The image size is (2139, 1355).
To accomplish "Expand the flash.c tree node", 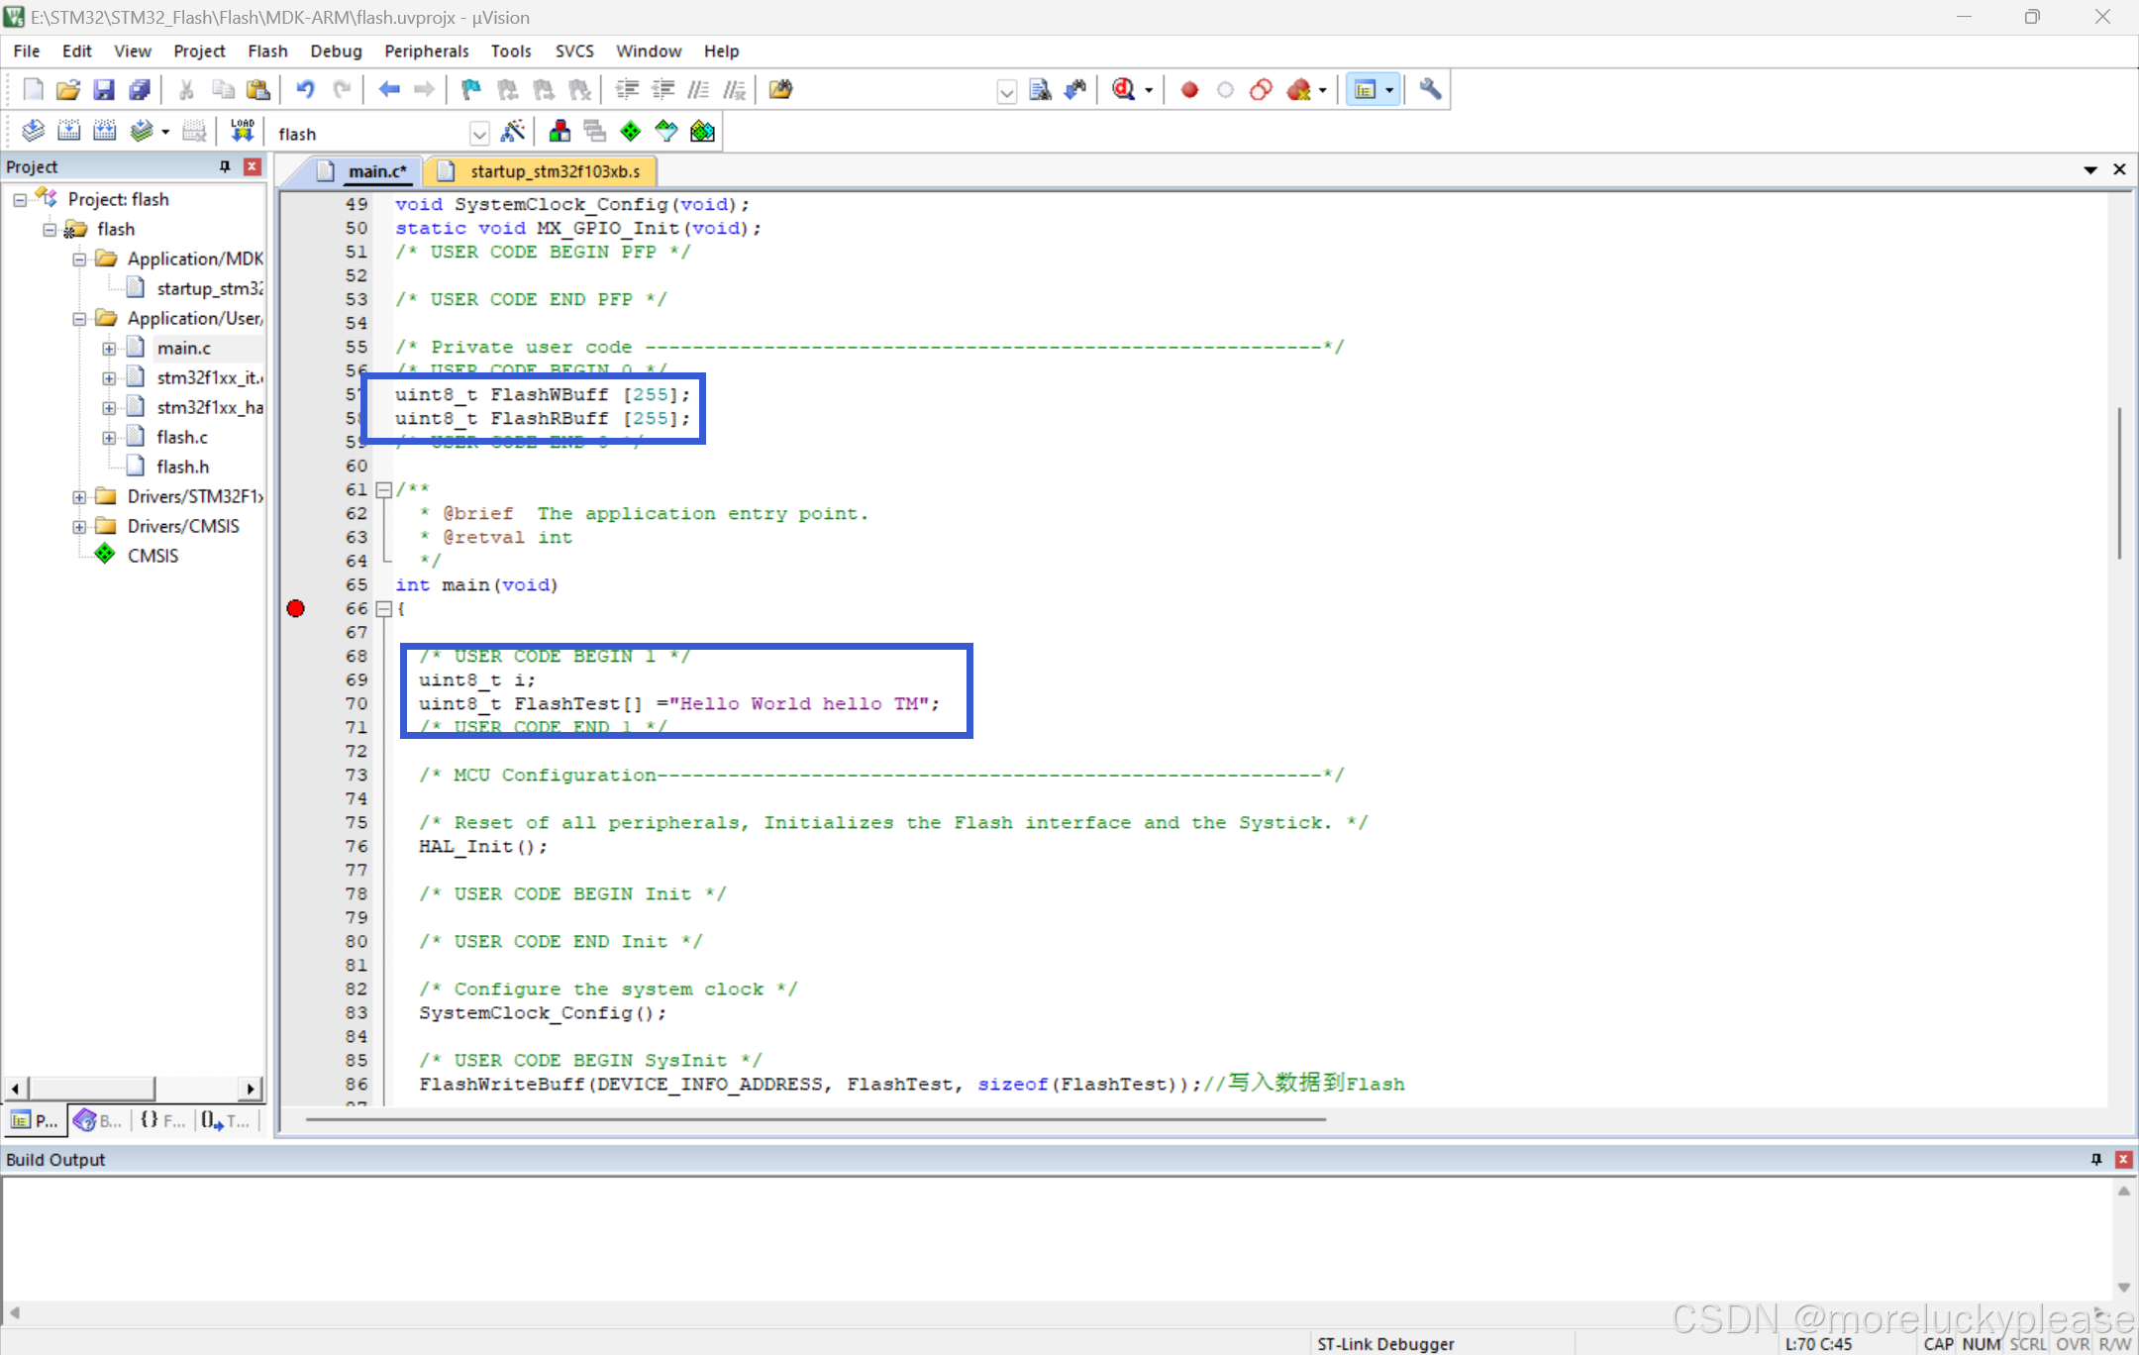I will click(x=109, y=438).
